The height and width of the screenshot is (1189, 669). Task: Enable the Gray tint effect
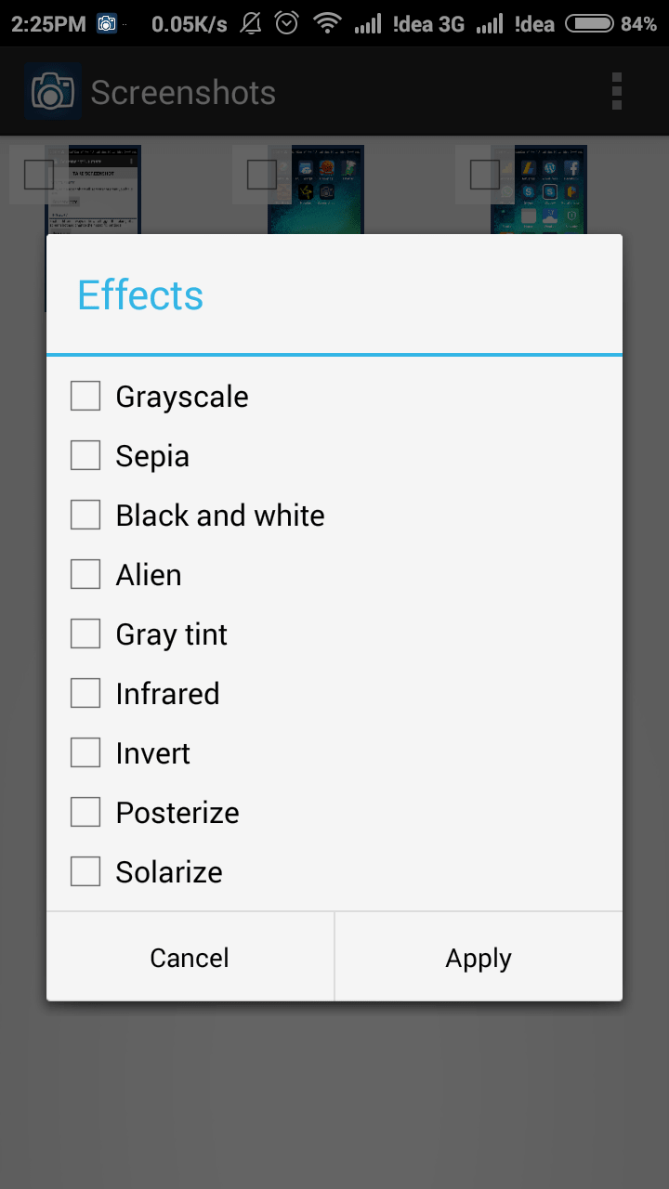click(x=85, y=634)
